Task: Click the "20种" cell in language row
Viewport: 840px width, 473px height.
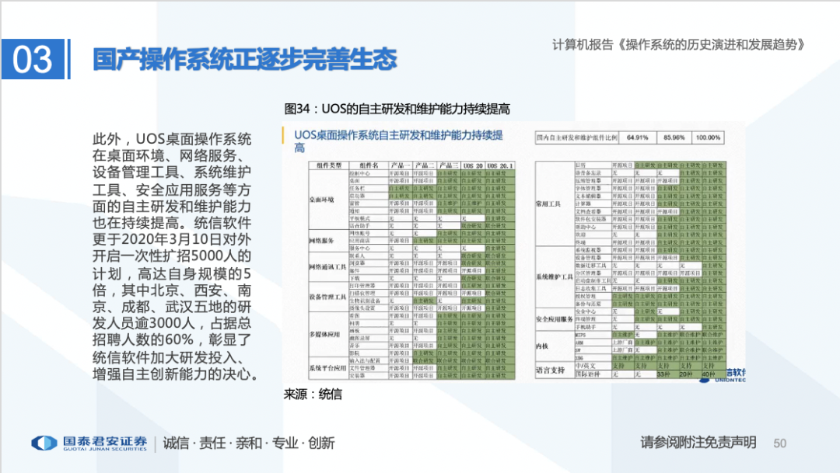Action: point(691,374)
